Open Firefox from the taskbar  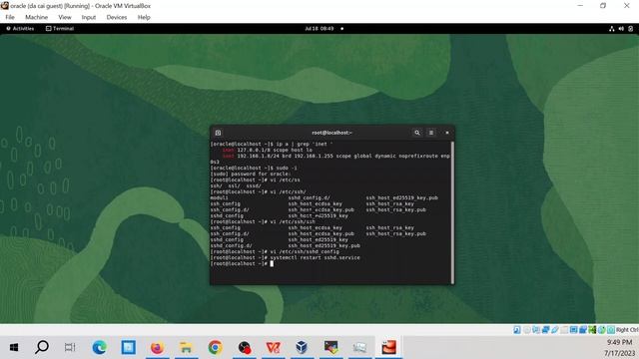click(158, 347)
